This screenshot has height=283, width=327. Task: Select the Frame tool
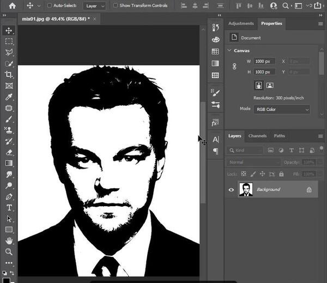coord(9,86)
